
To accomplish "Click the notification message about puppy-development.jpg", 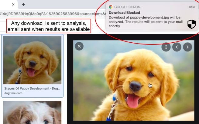I will click(146, 22).
